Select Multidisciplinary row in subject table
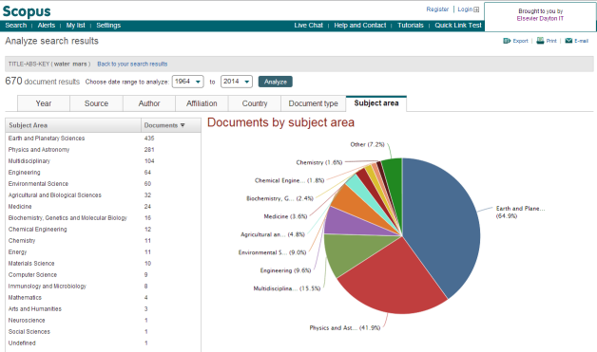Screen dimensions: 597x352 [x=103, y=160]
